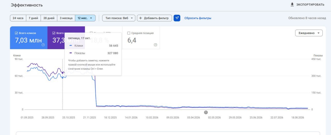Click the 21.11.2025 axis date label
The height and width of the screenshot is (135, 331).
89,117
